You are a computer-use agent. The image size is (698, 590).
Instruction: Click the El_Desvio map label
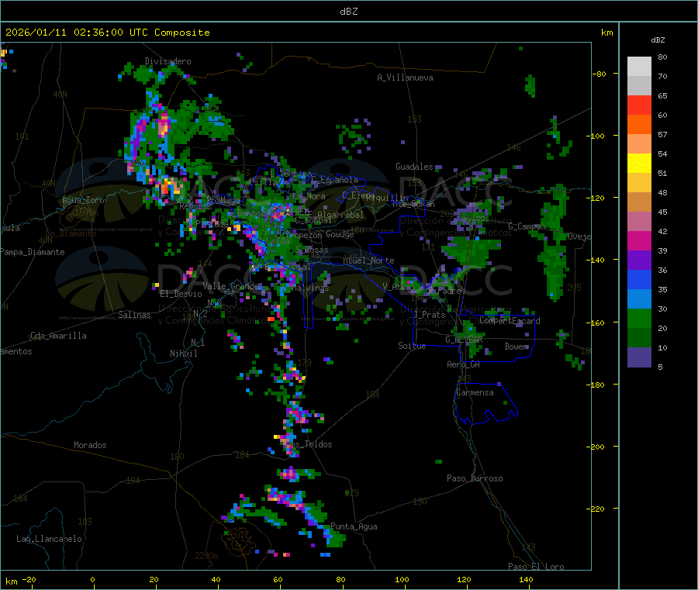(181, 294)
